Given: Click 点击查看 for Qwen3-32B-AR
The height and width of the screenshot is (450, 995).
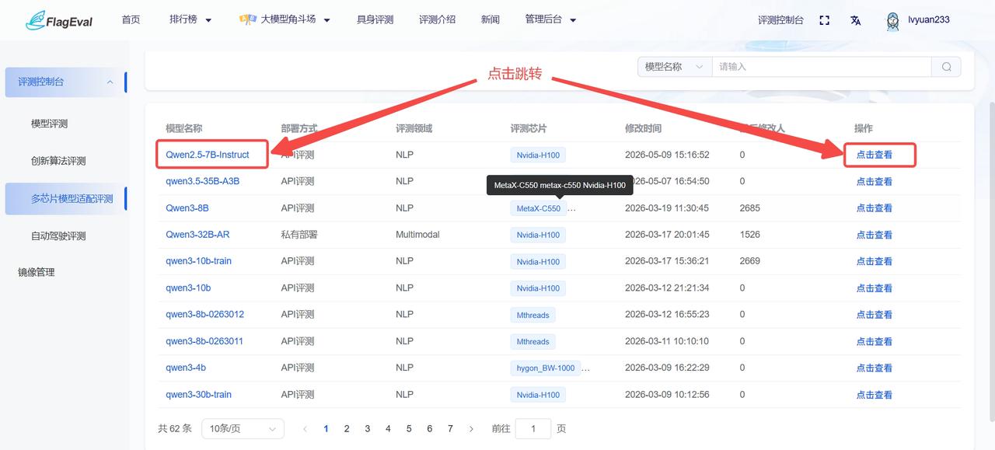Looking at the screenshot, I should tap(875, 235).
